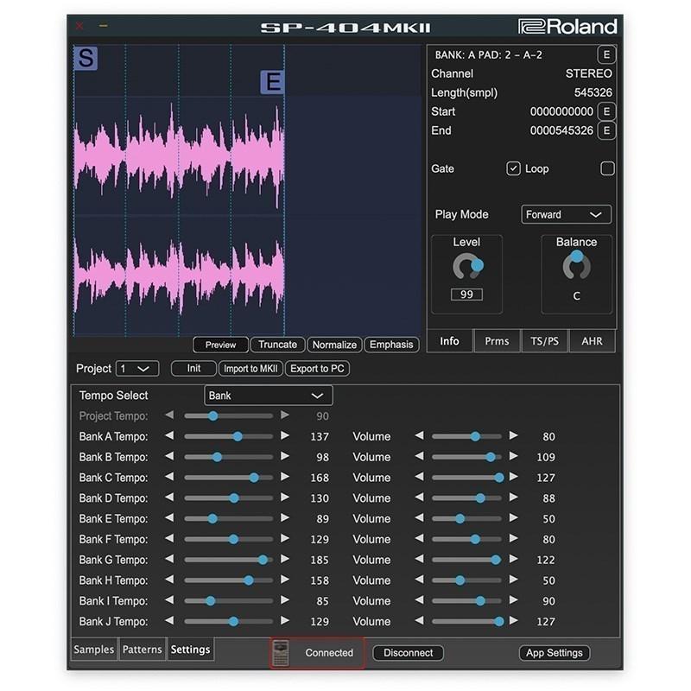Open the Play Mode Forward dropdown

[566, 214]
